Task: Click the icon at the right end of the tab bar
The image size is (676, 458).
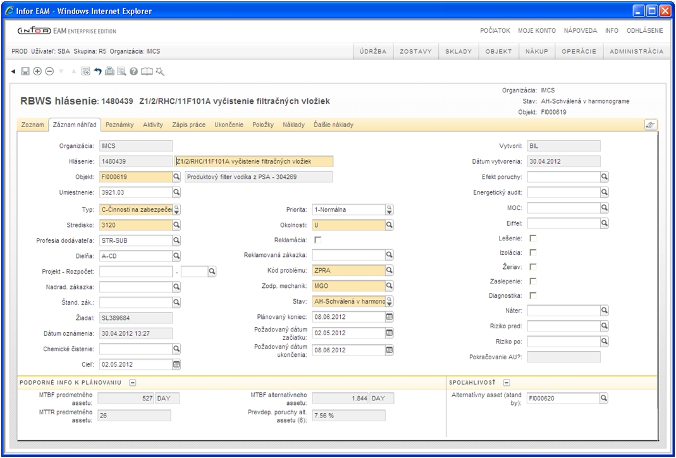Action: coord(651,125)
